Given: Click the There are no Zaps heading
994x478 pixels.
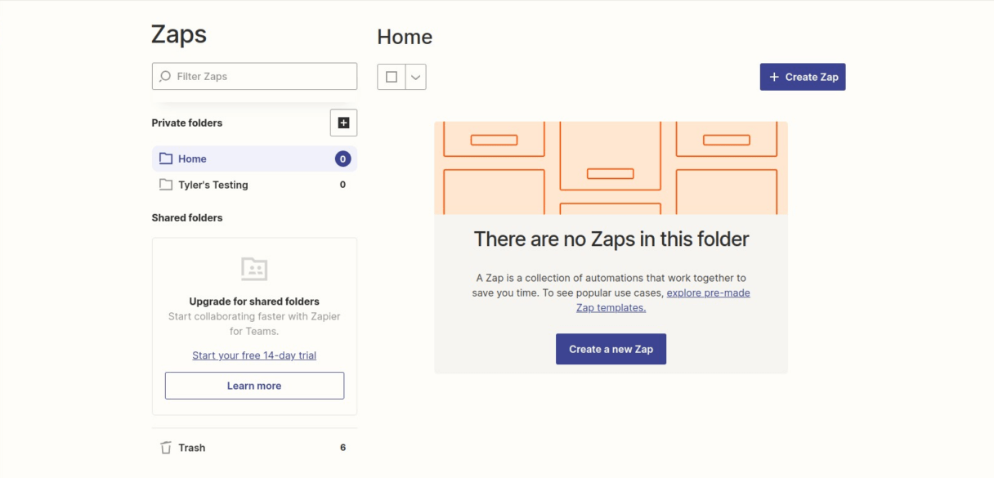Looking at the screenshot, I should 611,239.
